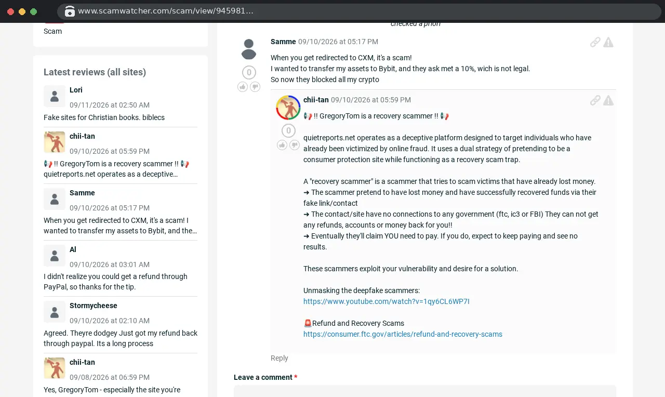Select the 'Latest reviews (all sites)' heading
The image size is (665, 397).
(95, 72)
